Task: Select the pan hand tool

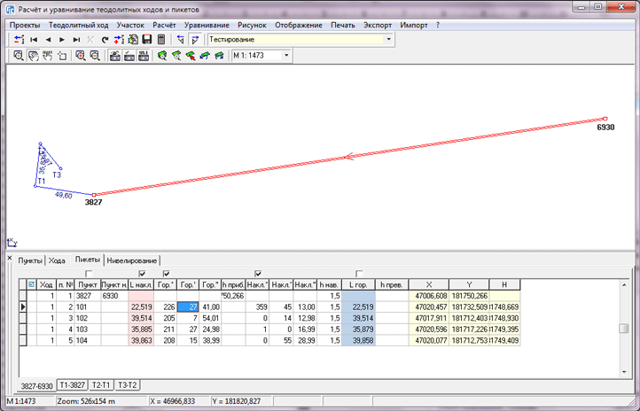Action: (x=33, y=56)
